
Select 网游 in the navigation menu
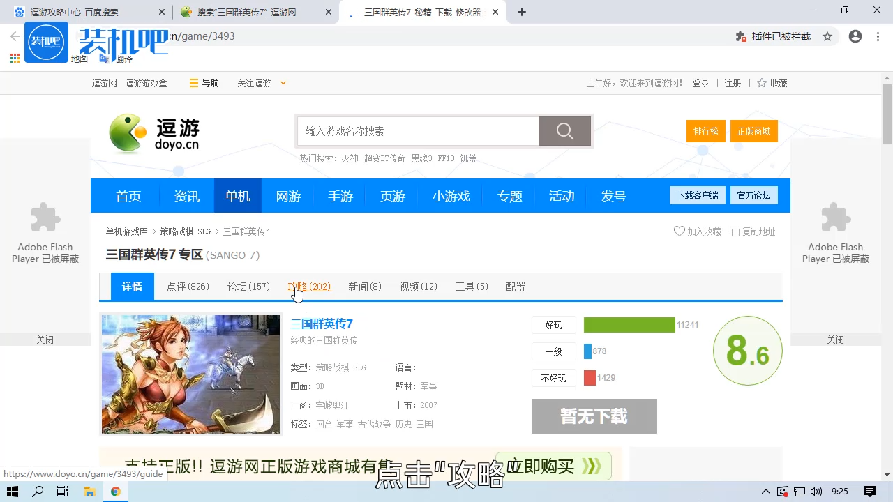tap(288, 196)
